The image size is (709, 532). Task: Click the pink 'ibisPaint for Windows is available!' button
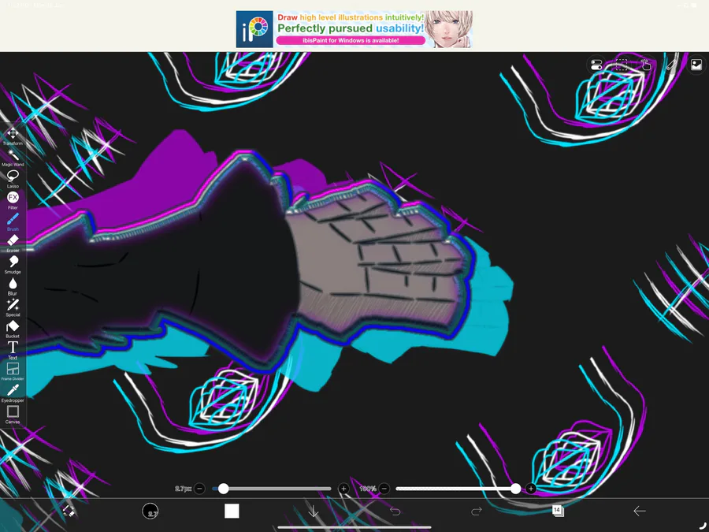351,40
